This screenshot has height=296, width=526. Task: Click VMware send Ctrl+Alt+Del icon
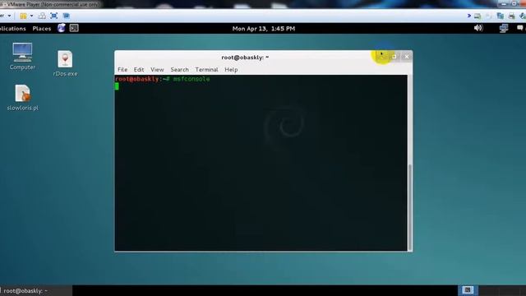coord(42,16)
